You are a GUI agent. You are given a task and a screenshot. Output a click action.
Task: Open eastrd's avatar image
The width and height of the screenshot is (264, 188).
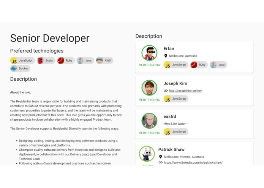click(x=149, y=121)
